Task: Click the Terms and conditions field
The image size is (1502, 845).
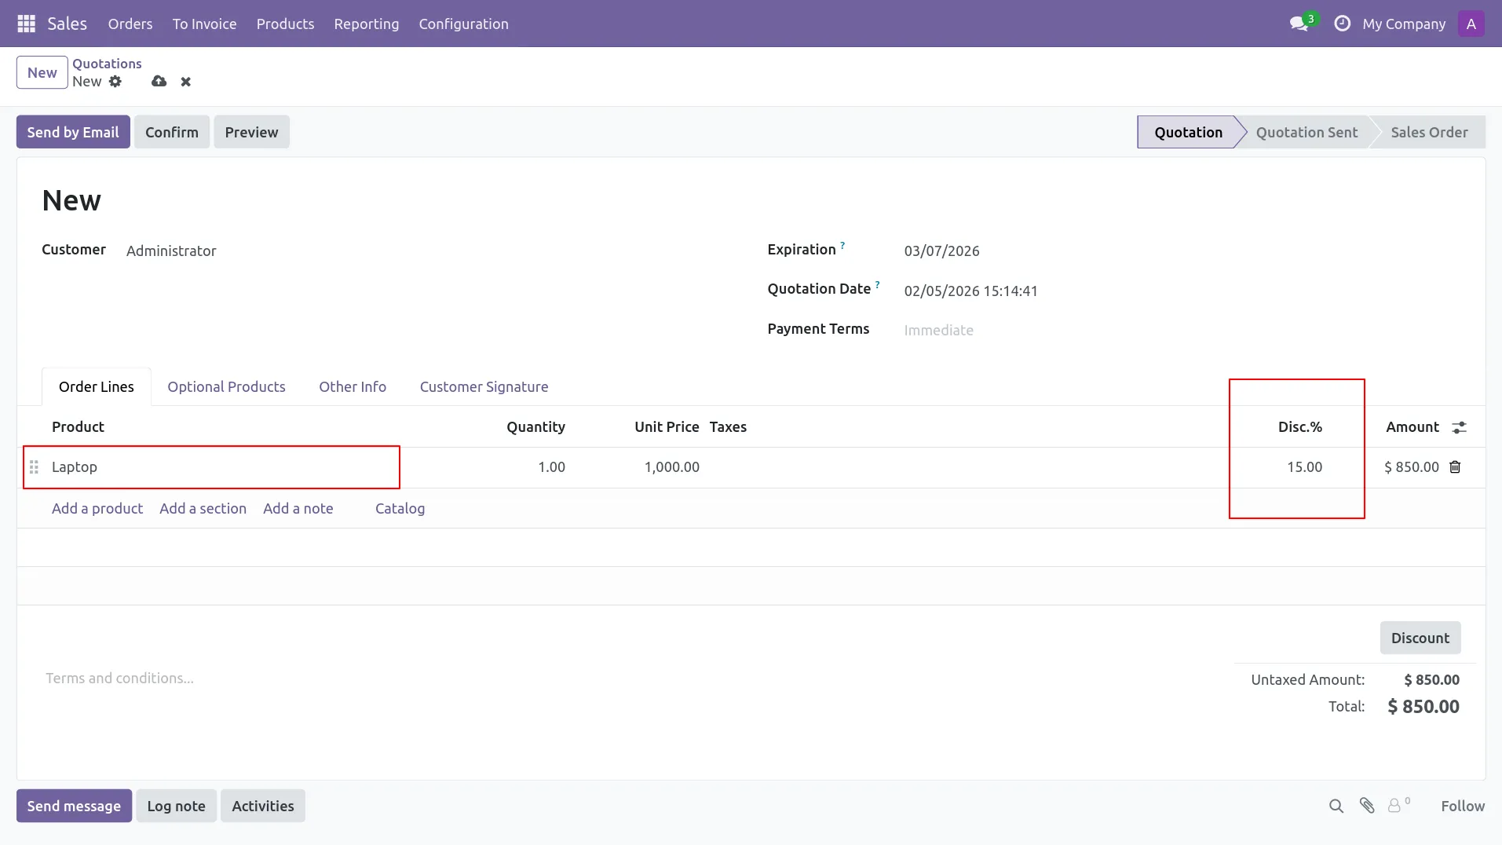Action: pos(119,678)
